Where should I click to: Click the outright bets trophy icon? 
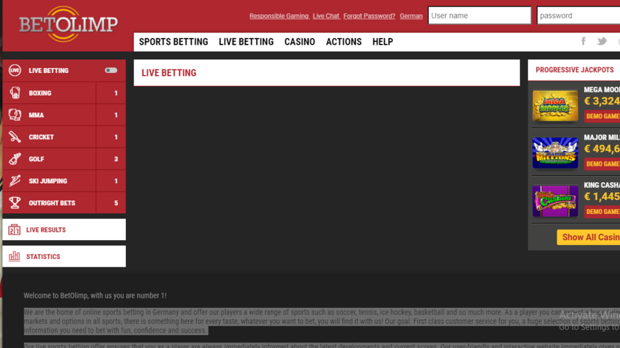(14, 203)
